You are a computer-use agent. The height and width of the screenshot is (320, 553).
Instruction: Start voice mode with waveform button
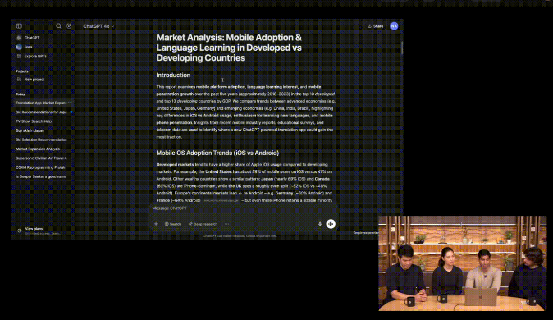pyautogui.click(x=331, y=224)
